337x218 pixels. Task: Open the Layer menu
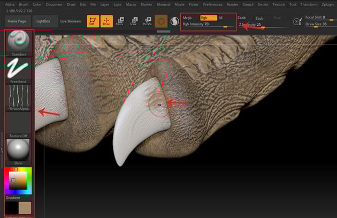(104, 4)
